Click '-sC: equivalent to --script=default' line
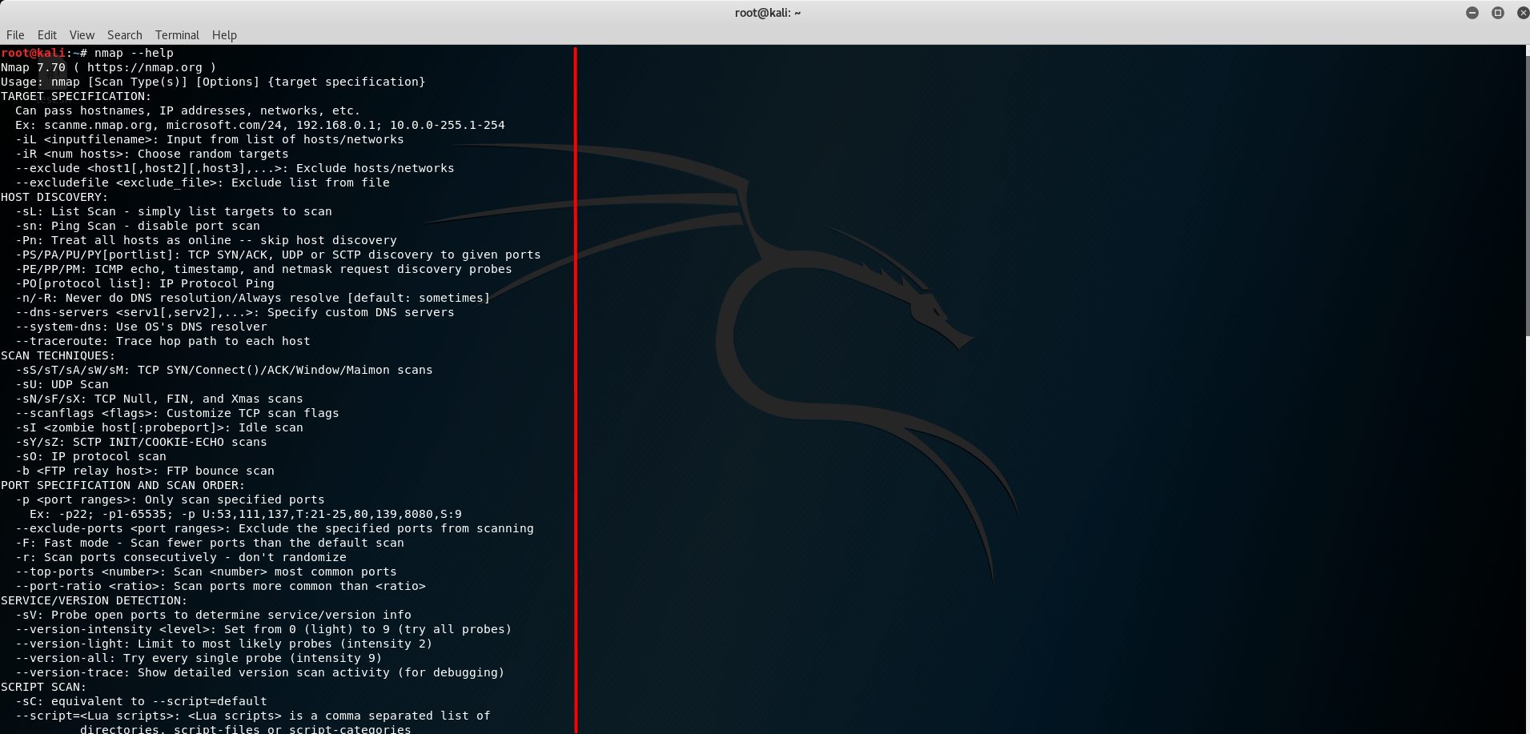This screenshot has height=734, width=1530. pos(141,701)
